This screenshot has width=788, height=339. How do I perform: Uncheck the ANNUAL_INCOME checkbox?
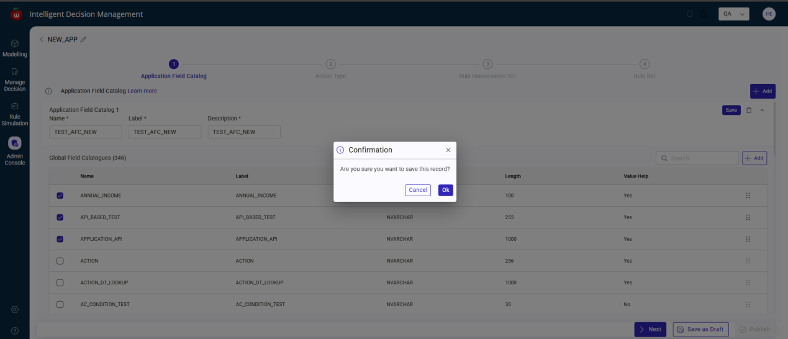tap(60, 196)
